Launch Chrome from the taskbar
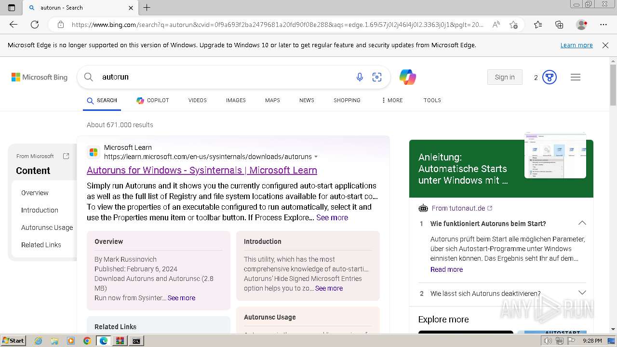Image resolution: width=617 pixels, height=347 pixels. pyautogui.click(x=87, y=341)
